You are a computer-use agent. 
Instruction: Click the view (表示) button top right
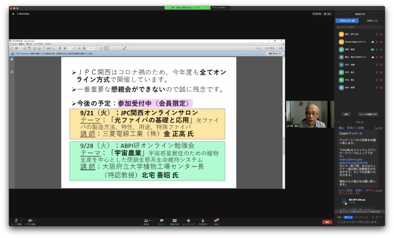pyautogui.click(x=328, y=14)
